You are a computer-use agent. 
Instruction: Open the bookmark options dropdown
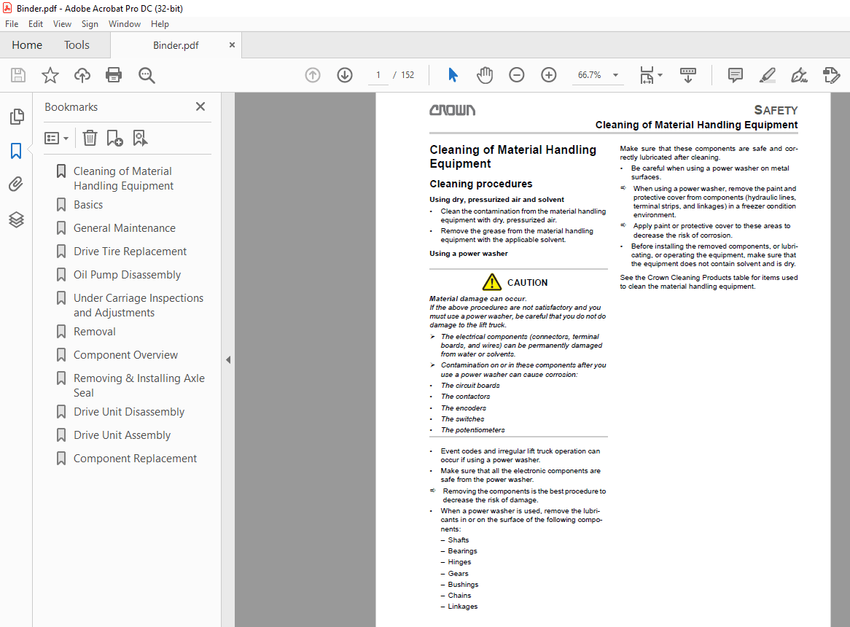[56, 138]
